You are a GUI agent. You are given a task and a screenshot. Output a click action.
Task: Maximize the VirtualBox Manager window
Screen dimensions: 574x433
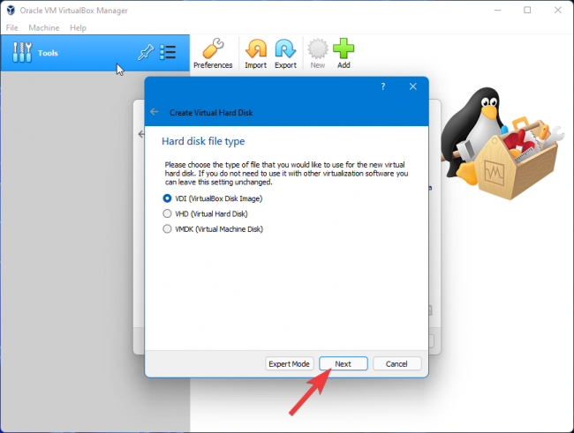pyautogui.click(x=527, y=11)
